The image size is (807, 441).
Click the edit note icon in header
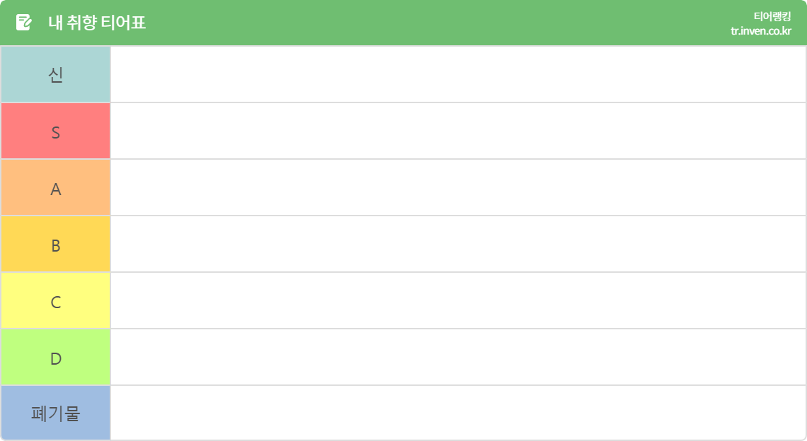click(x=23, y=23)
